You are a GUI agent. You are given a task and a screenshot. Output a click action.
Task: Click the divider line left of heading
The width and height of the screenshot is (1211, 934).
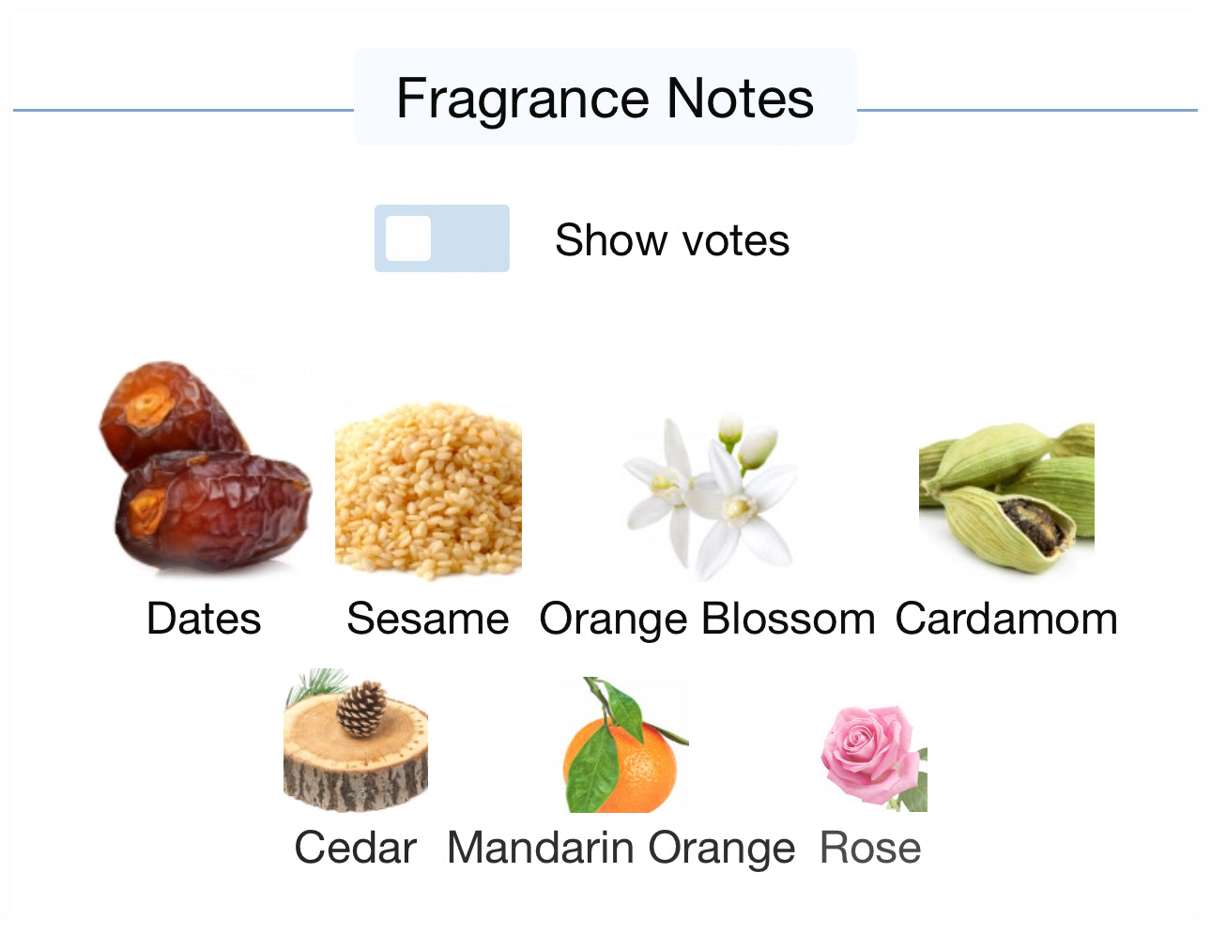[183, 110]
